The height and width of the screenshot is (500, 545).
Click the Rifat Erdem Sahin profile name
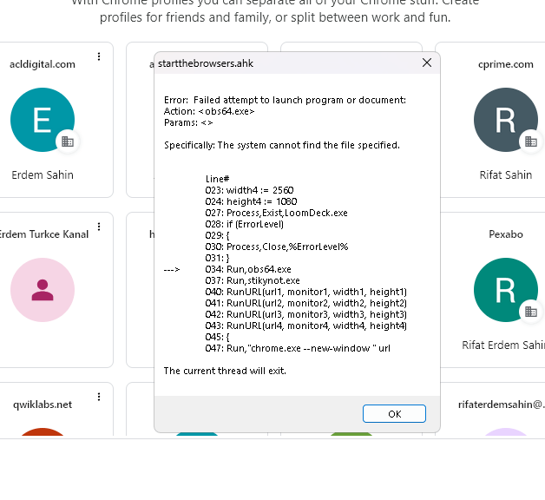(503, 345)
